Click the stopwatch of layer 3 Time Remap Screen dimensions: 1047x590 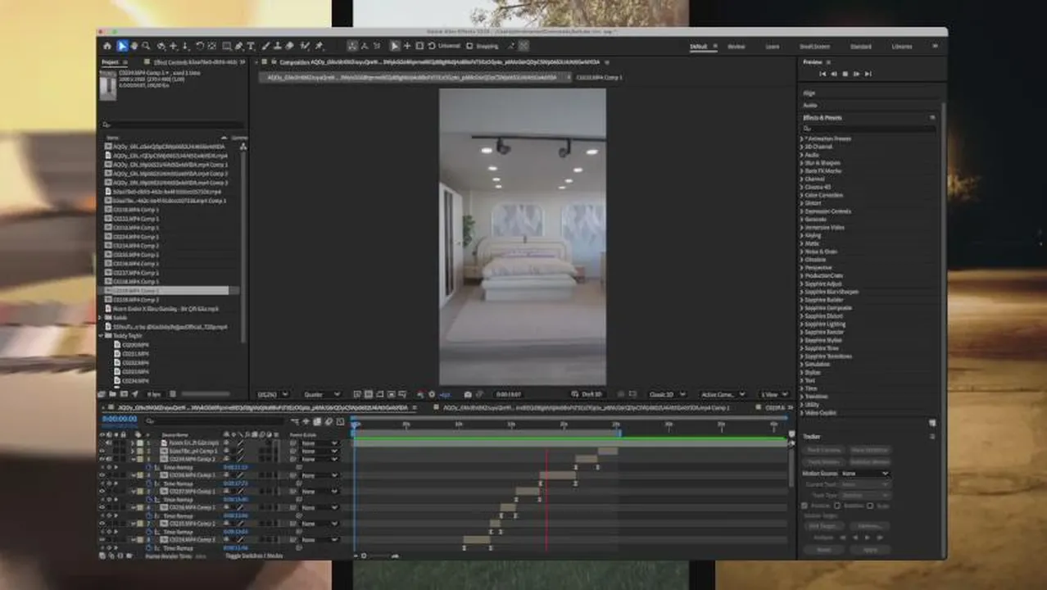(x=149, y=467)
